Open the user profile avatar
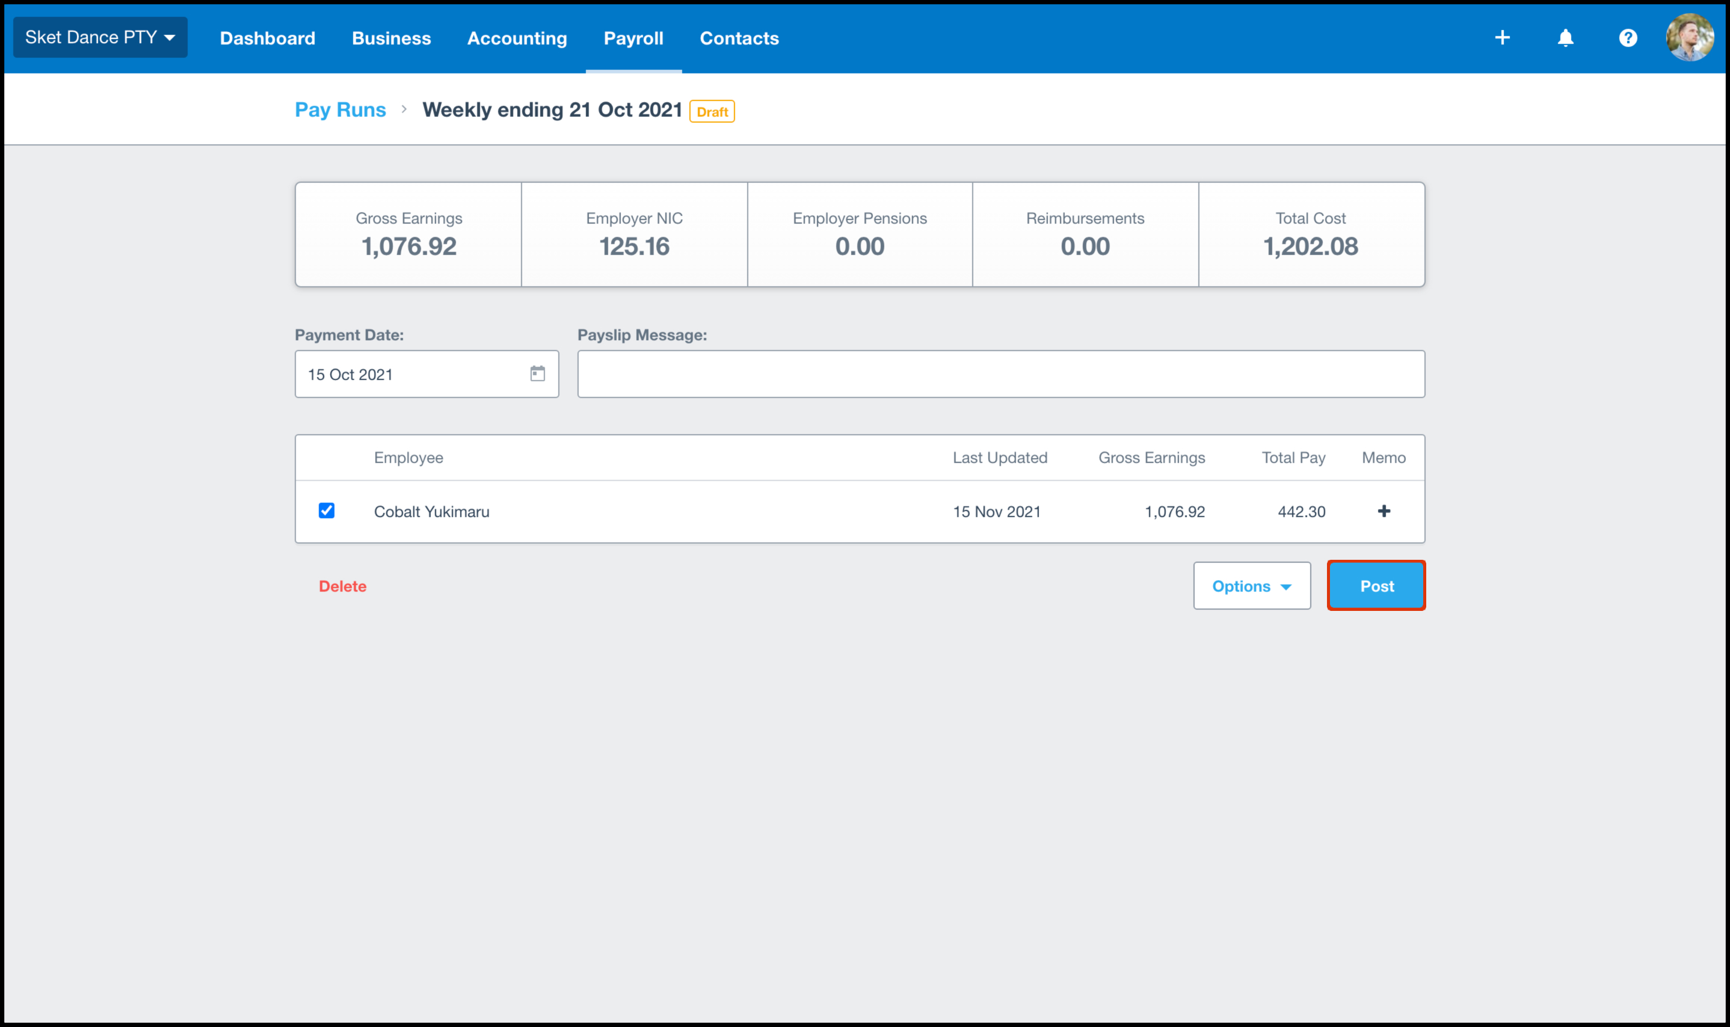Screen dimensions: 1730x1027 1689,38
